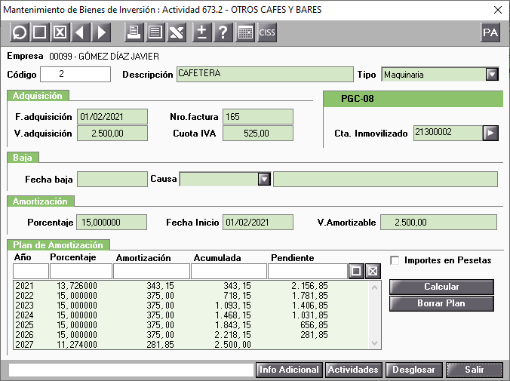510x381 pixels.
Task: Click the Pendiente entry box in plan
Action: click(x=308, y=271)
